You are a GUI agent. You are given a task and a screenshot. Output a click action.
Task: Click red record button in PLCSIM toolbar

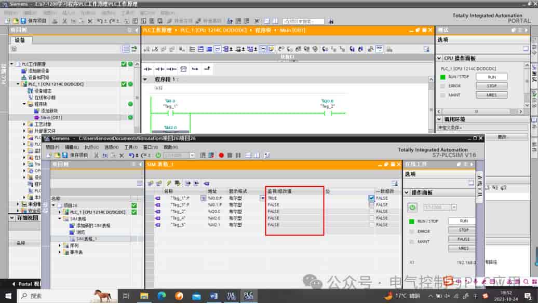tap(221, 155)
